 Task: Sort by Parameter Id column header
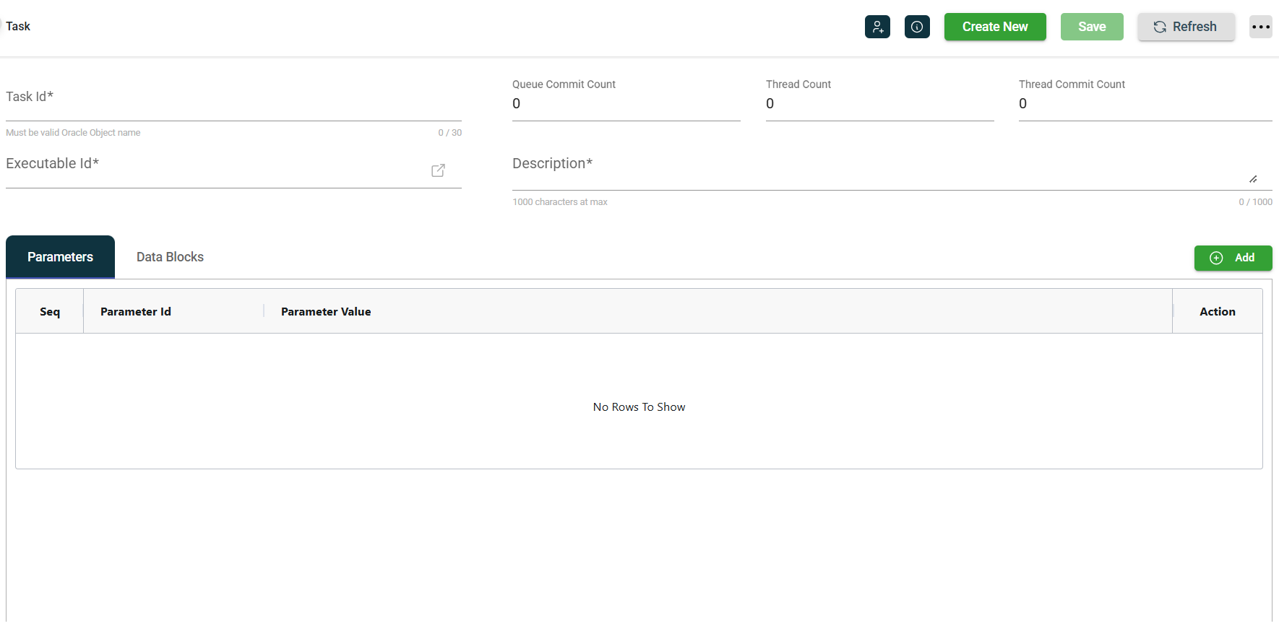(x=136, y=311)
